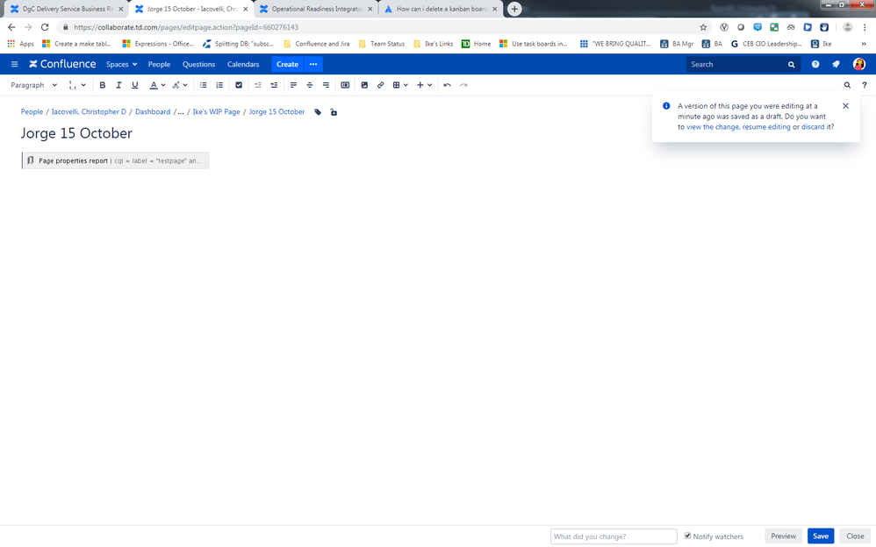Open the insert table dropdown
876x547 pixels.
(x=400, y=85)
